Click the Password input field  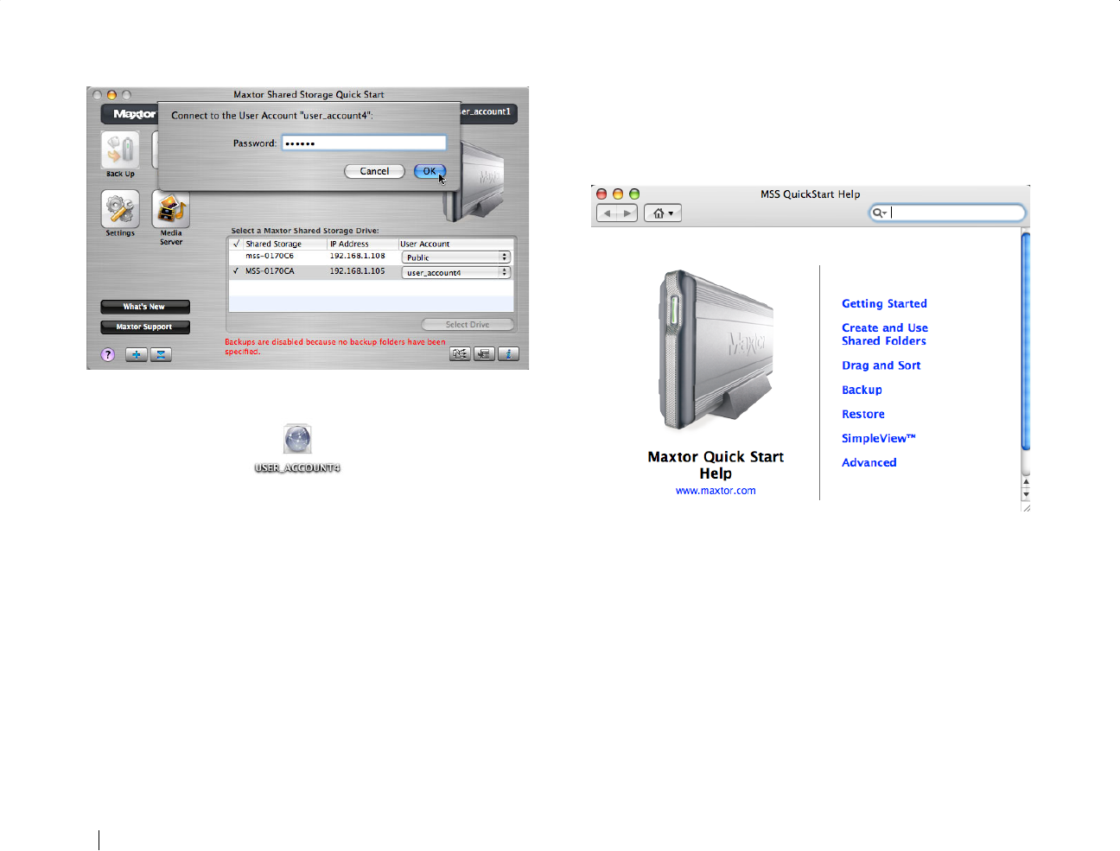point(364,143)
